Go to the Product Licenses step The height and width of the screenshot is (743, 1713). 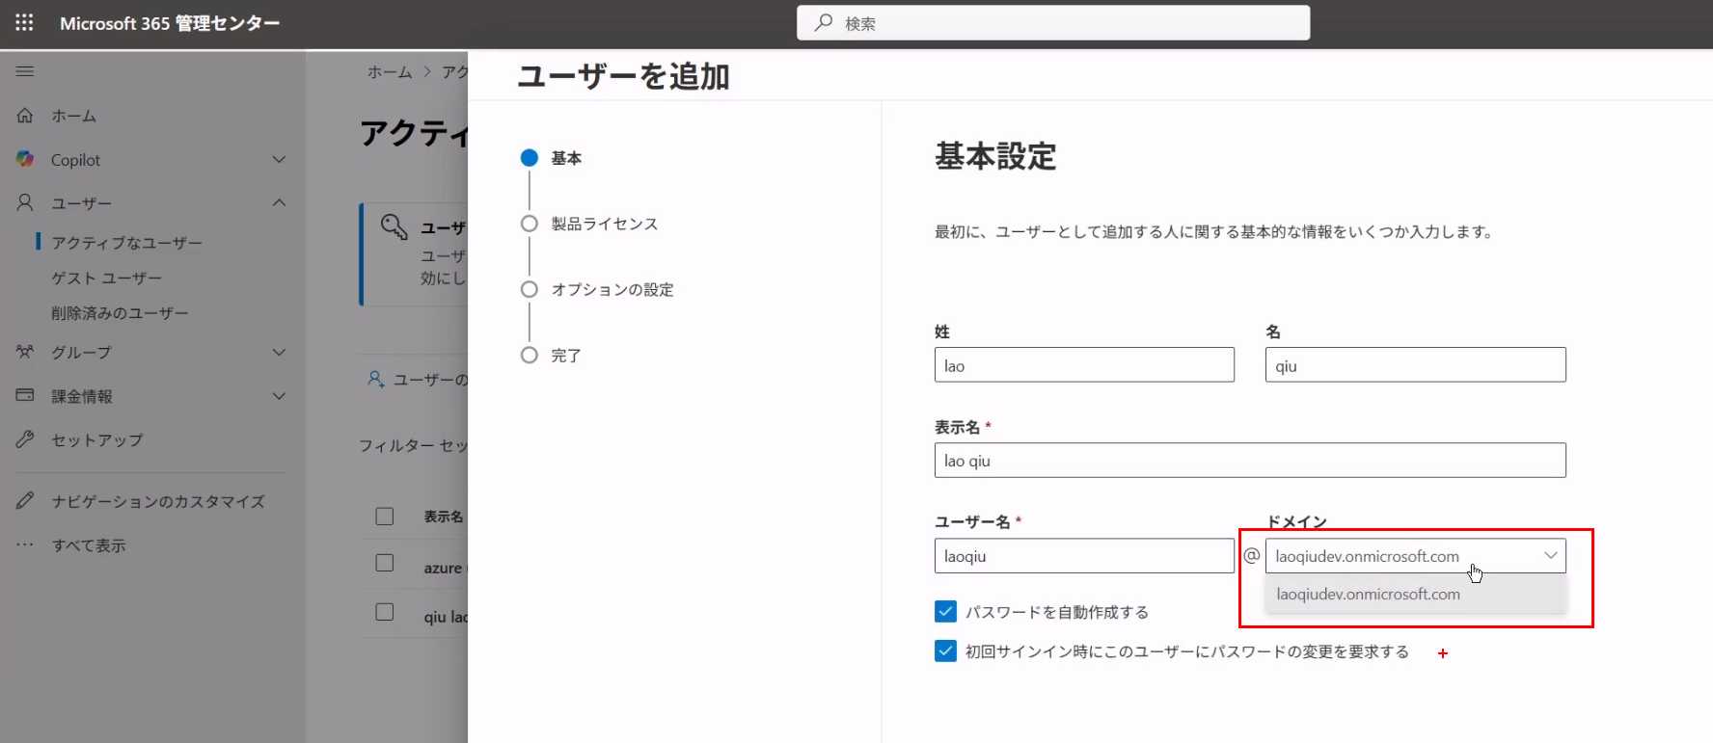click(604, 224)
